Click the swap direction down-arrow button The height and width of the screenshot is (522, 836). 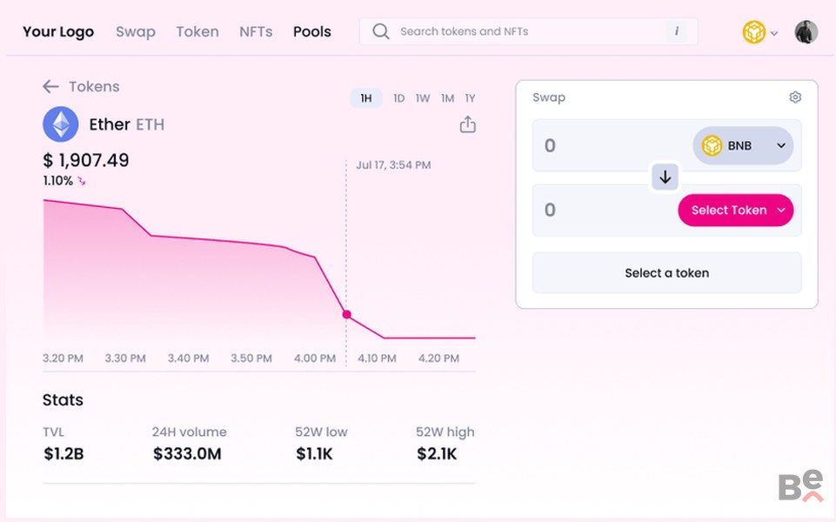click(x=665, y=177)
